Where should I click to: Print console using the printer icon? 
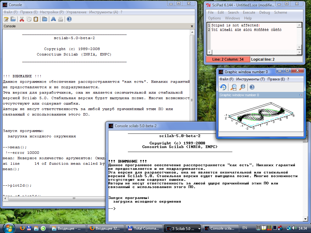click(x=60, y=19)
